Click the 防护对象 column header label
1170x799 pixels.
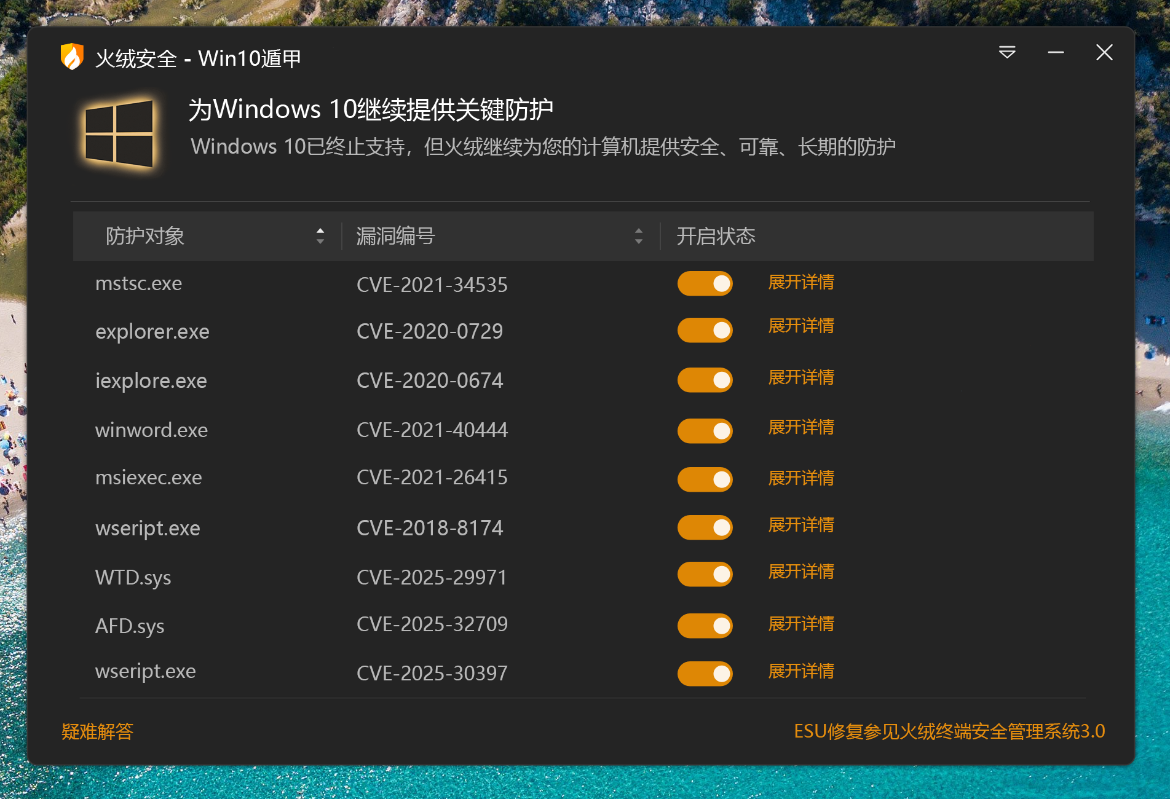click(x=145, y=236)
